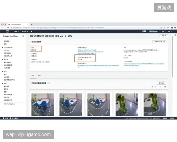Screen dimensions: 177x142
Task: Collapse the Ground Truth sidebar section
Action: coord(3,48)
